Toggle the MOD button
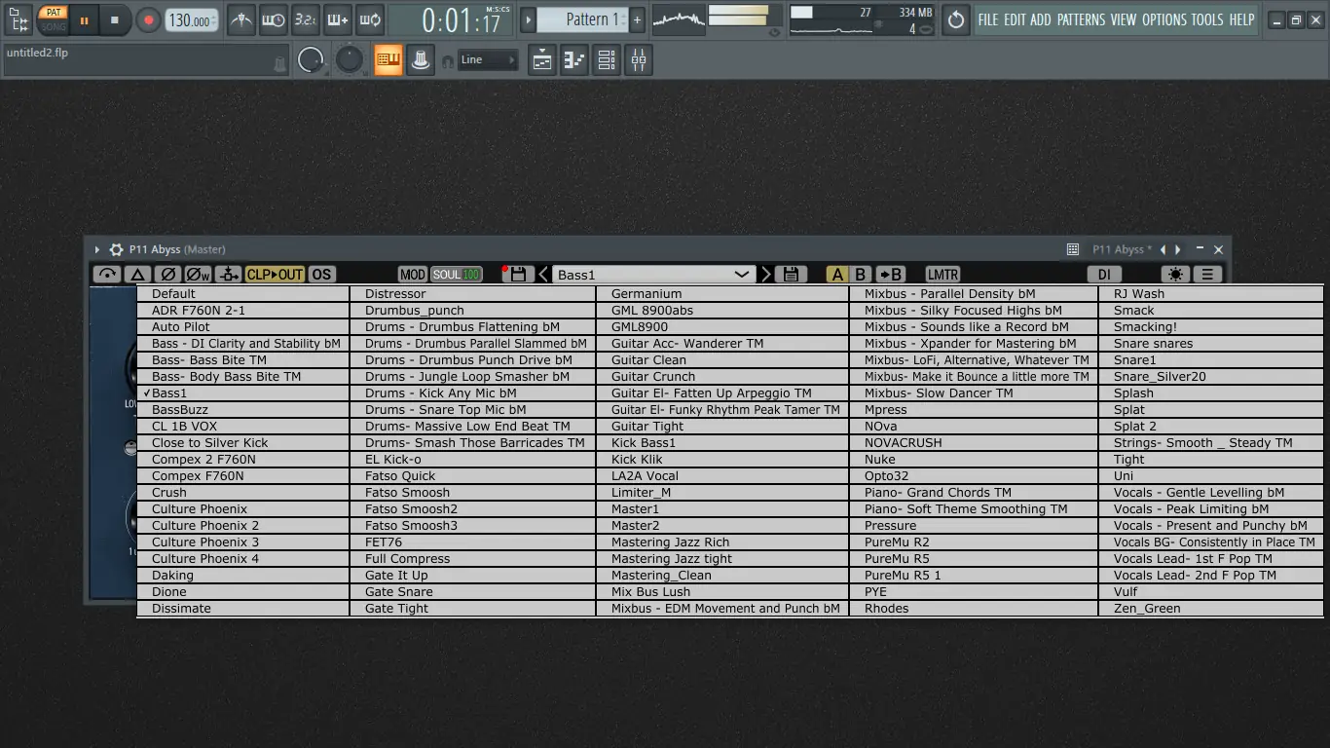 pyautogui.click(x=413, y=275)
